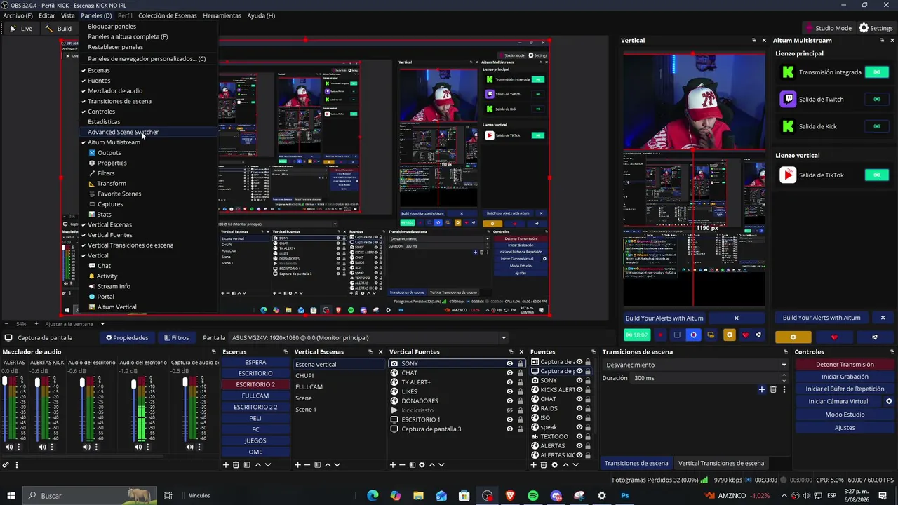898x505 pixels.
Task: Click the ALERTAS volume fader
Action: (x=5, y=382)
